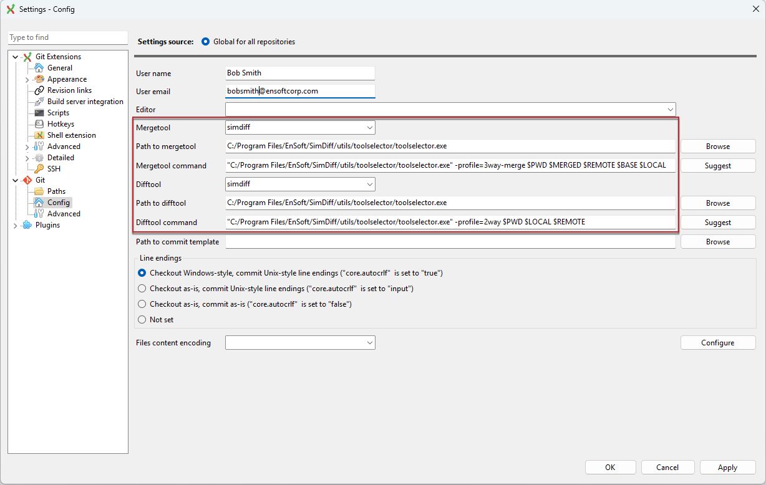Choose the Not set line endings option
Viewport: 766px width, 485px height.
(x=142, y=319)
